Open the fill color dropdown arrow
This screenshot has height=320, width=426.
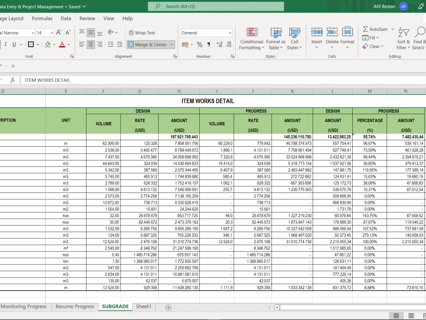55,44
